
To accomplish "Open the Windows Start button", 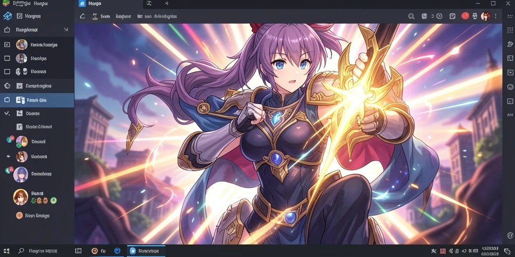I will tap(6, 251).
